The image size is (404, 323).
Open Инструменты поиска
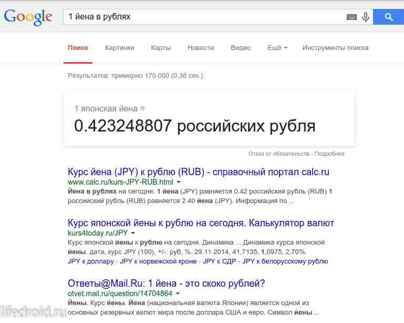click(335, 48)
